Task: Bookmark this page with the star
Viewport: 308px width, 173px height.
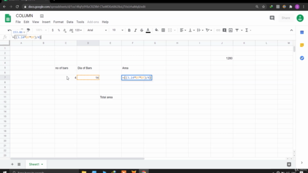Action: (x=263, y=7)
